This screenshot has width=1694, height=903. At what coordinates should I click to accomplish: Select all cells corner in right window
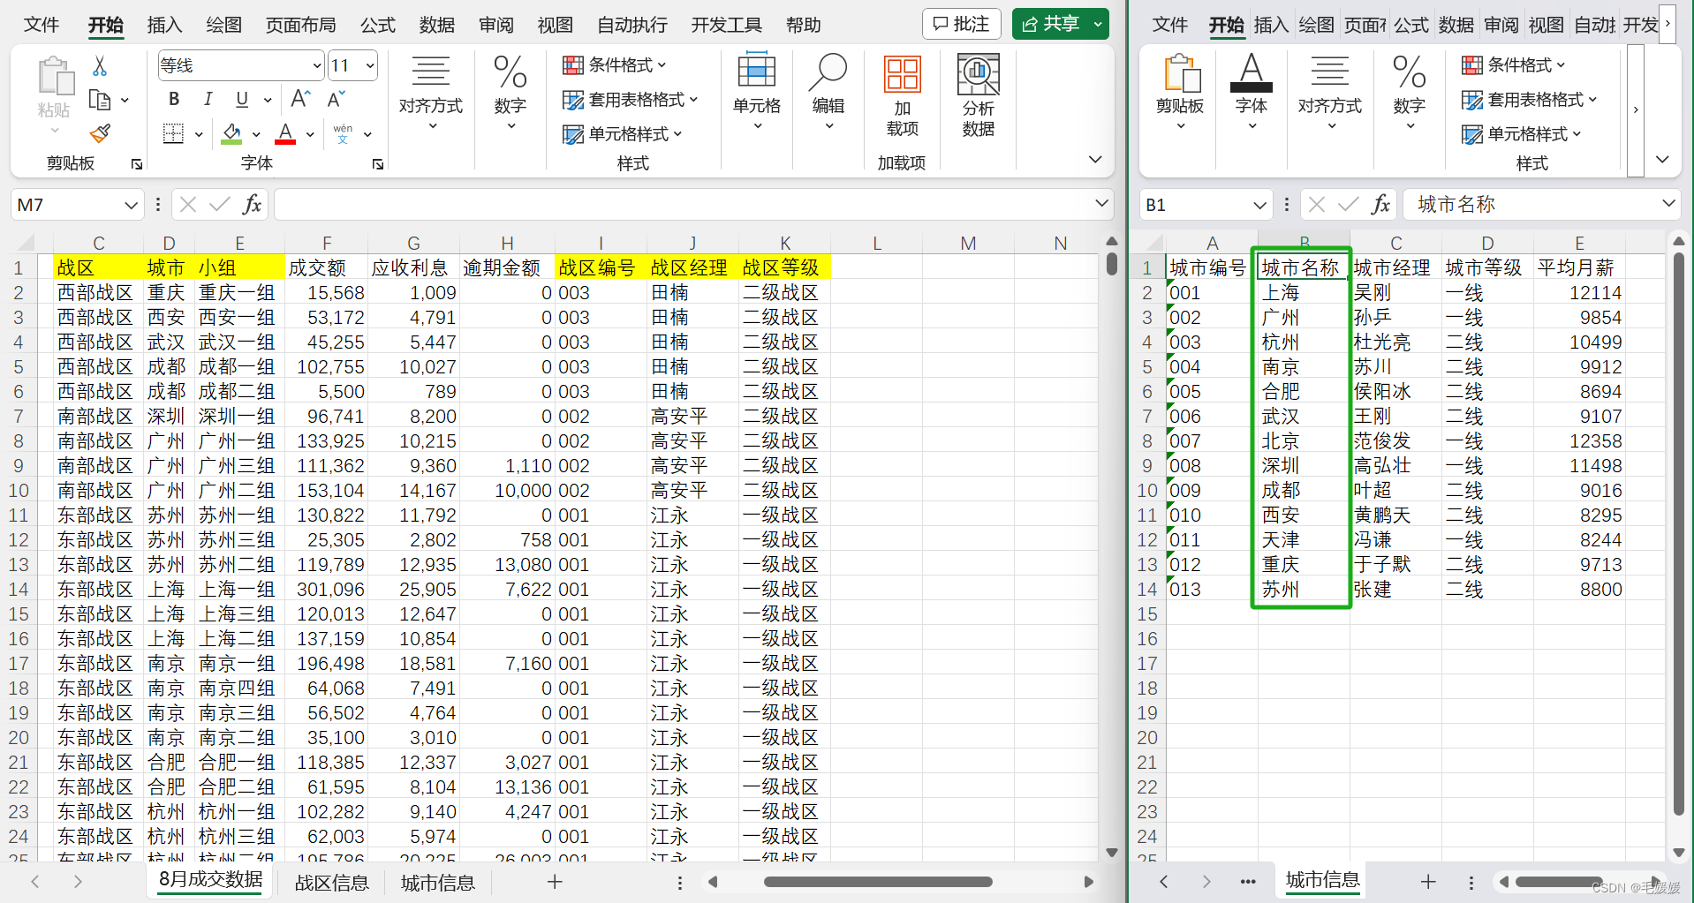click(x=1153, y=243)
